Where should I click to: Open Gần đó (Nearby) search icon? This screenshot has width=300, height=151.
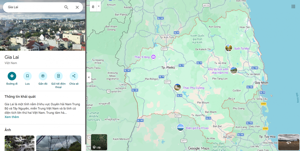click(x=43, y=76)
